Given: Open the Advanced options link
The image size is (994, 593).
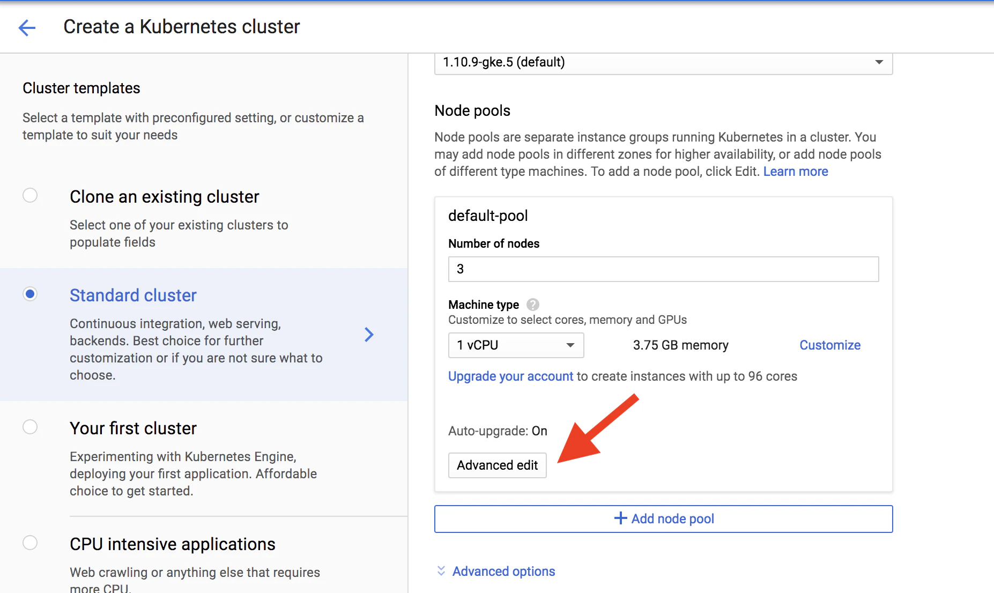Looking at the screenshot, I should (x=503, y=572).
